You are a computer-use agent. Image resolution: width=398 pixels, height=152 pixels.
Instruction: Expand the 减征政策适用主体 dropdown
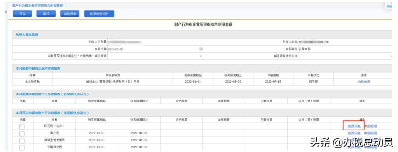345,56
